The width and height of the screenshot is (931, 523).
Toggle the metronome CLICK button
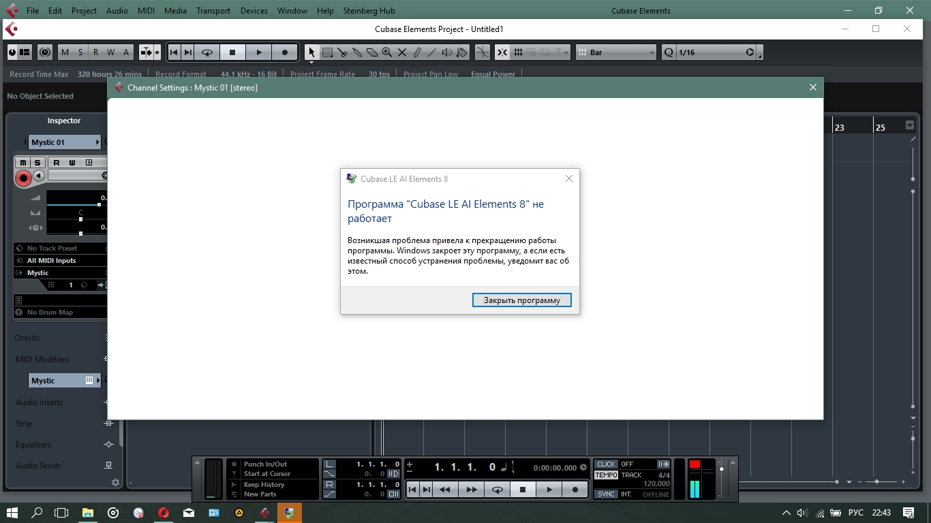point(606,464)
